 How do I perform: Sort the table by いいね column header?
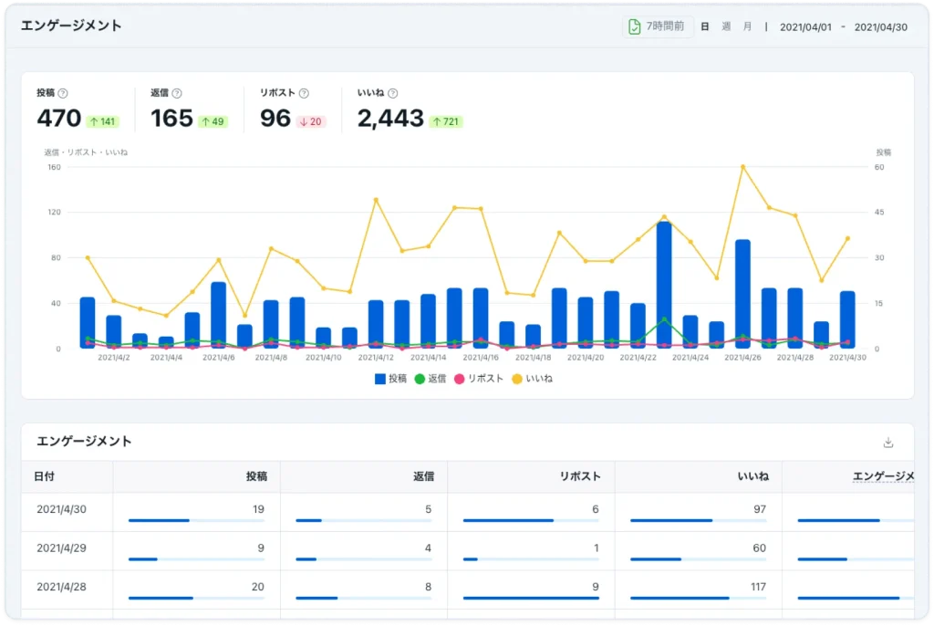(x=752, y=476)
